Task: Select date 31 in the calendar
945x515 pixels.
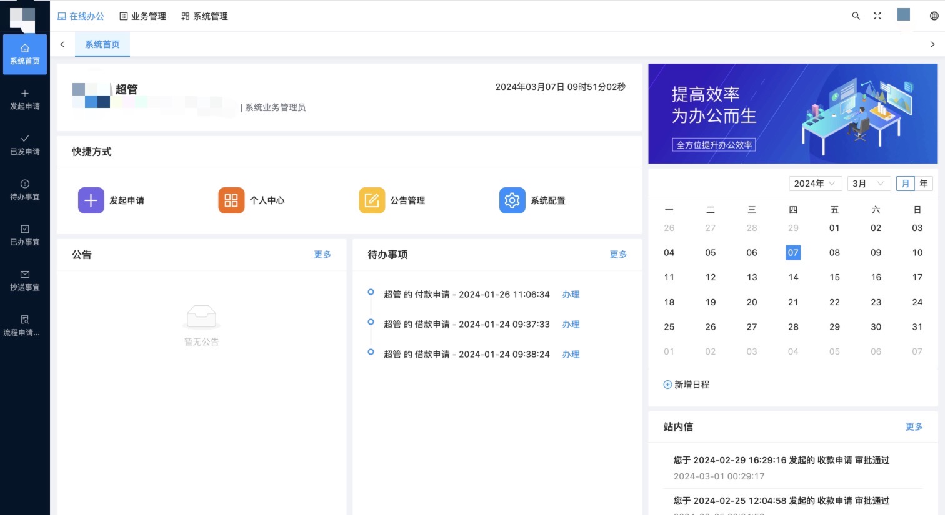Action: pos(917,326)
